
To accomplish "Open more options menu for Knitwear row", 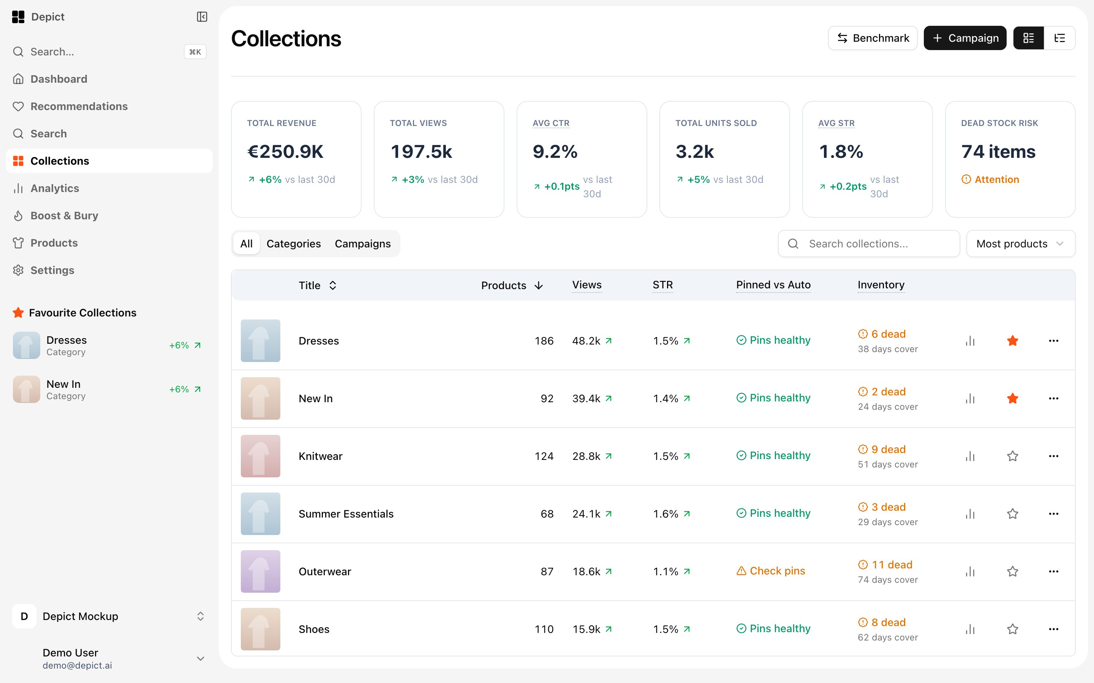I will [x=1053, y=456].
